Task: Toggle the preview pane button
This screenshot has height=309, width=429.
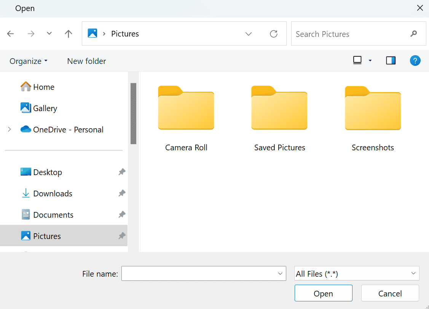Action: [391, 61]
